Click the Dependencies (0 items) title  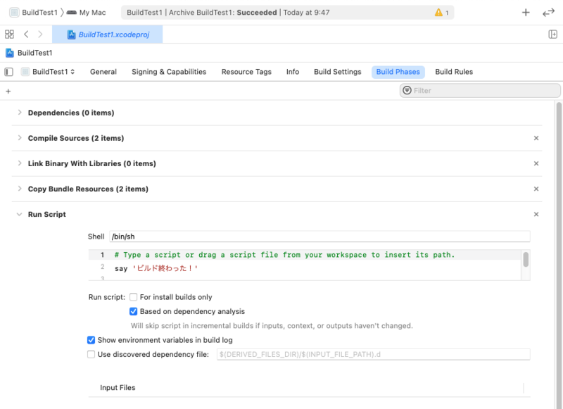pos(71,113)
